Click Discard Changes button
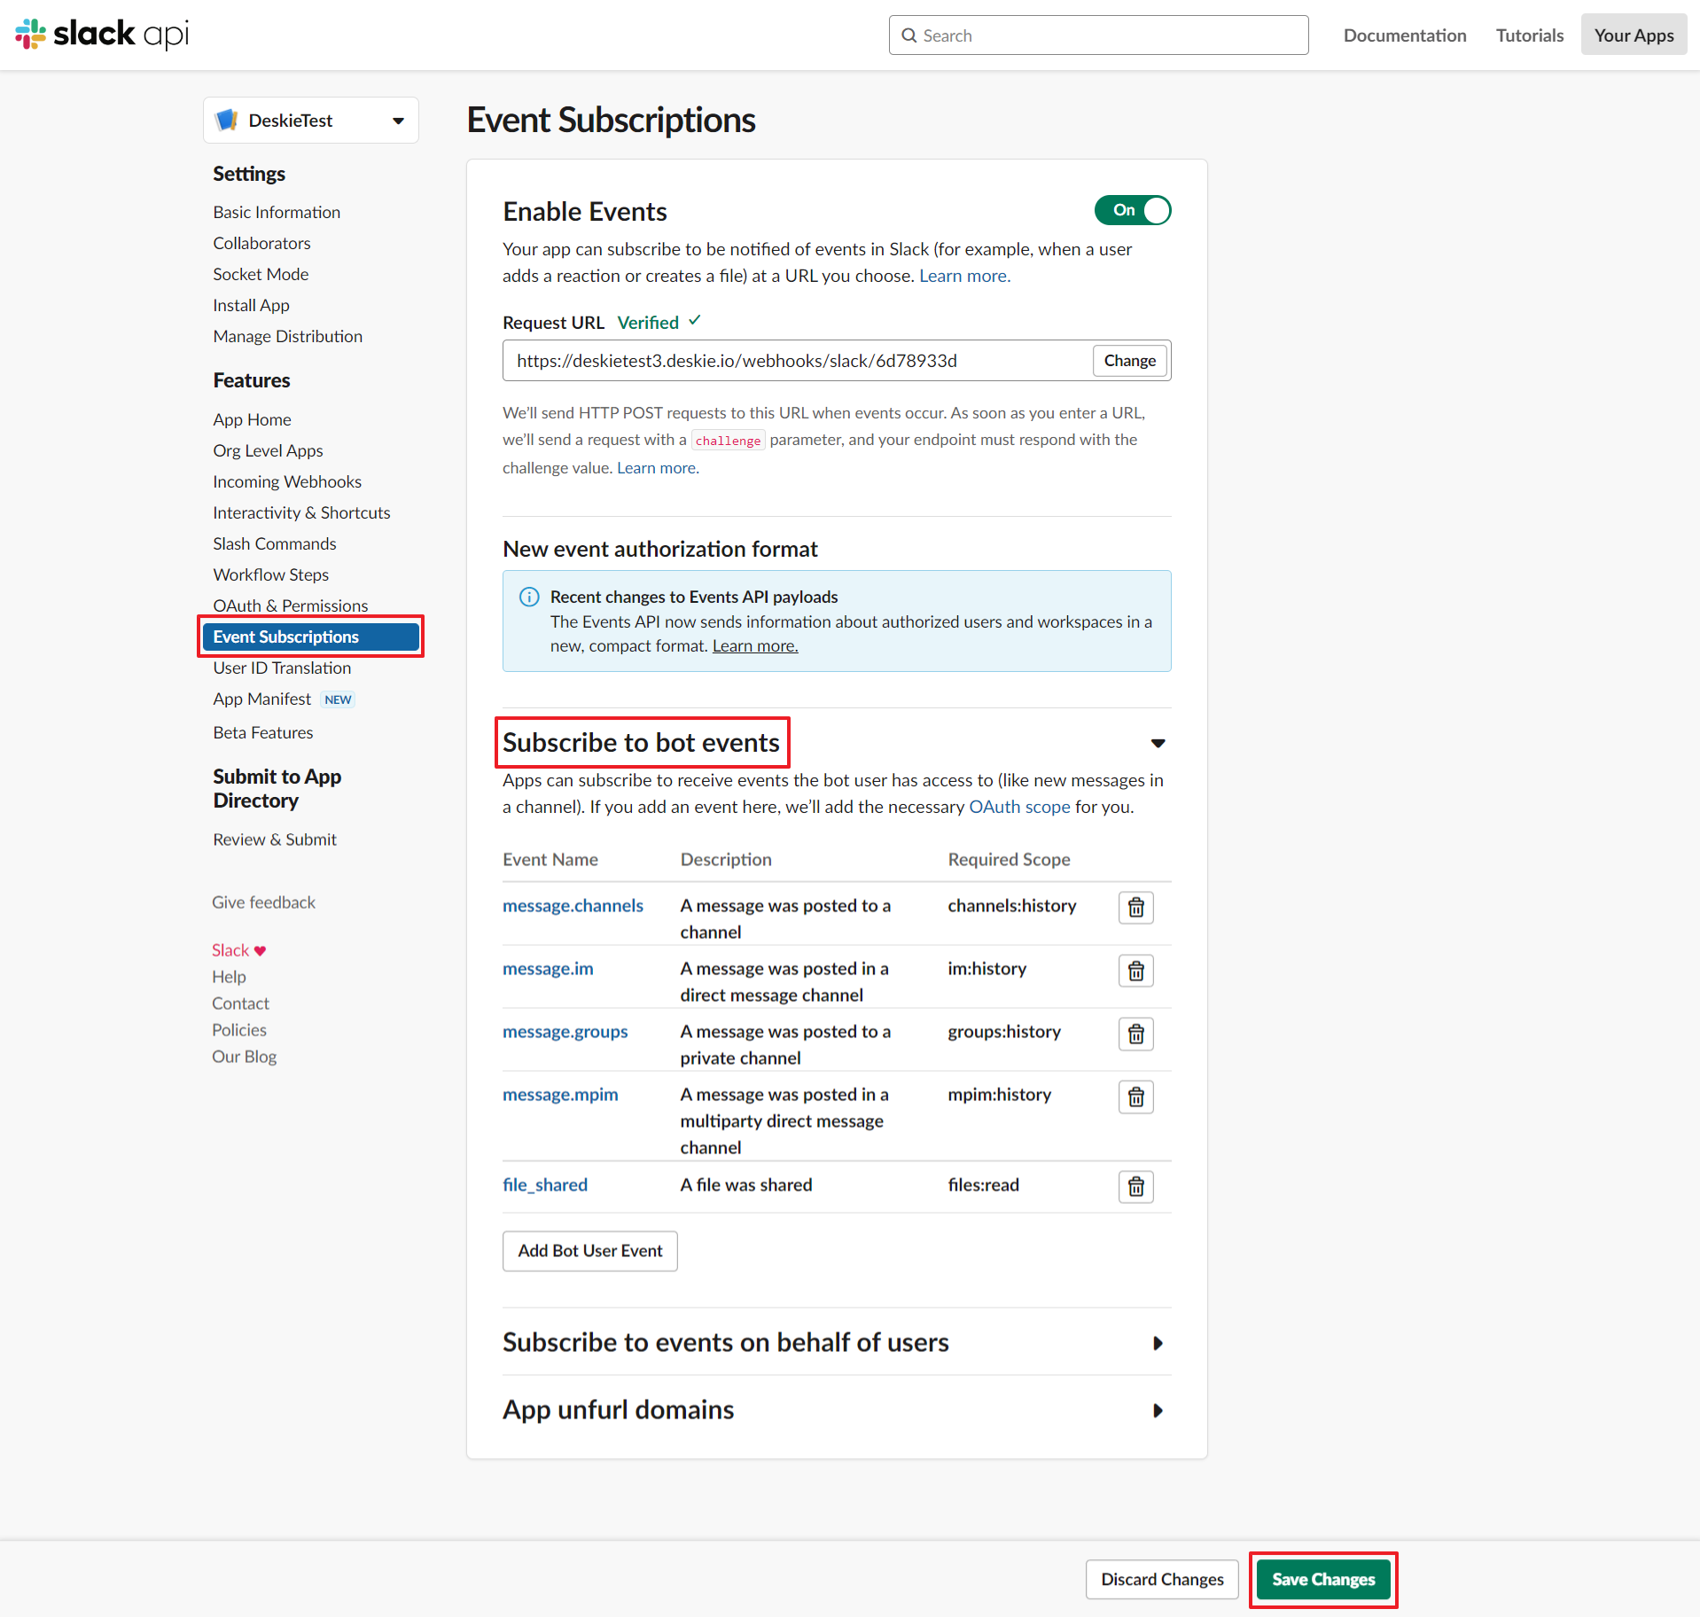The height and width of the screenshot is (1617, 1700). tap(1162, 1580)
